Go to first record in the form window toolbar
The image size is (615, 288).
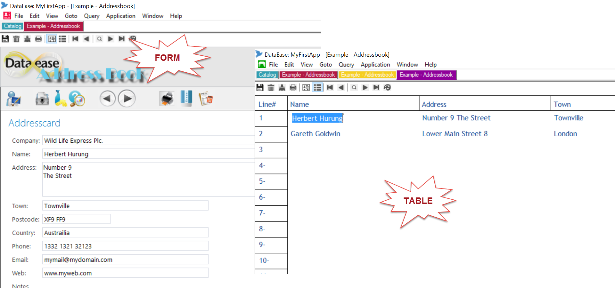[75, 39]
